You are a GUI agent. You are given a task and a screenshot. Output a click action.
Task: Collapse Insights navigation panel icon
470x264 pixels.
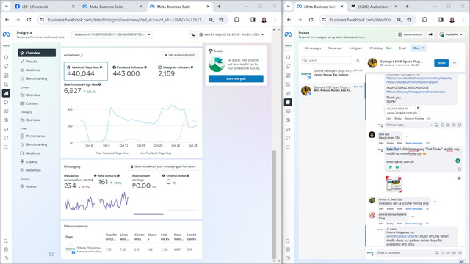pyautogui.click(x=51, y=254)
